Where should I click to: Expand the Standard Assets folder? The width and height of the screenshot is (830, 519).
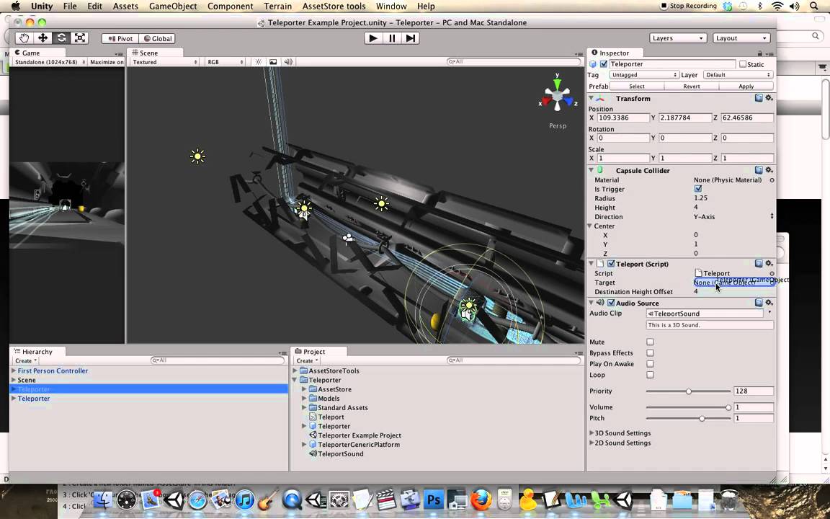(x=303, y=407)
